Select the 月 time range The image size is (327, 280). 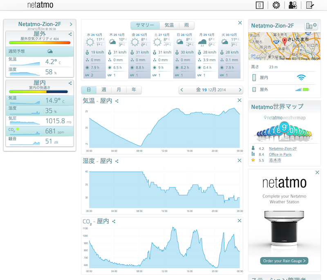tap(119, 90)
